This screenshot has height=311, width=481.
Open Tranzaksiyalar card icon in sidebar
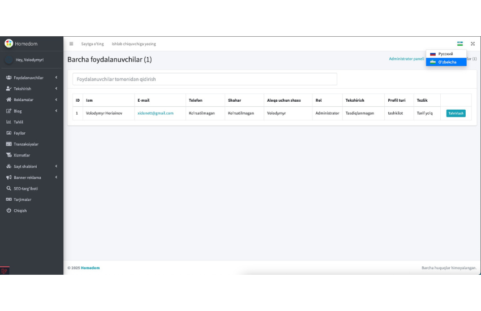[x=9, y=144]
